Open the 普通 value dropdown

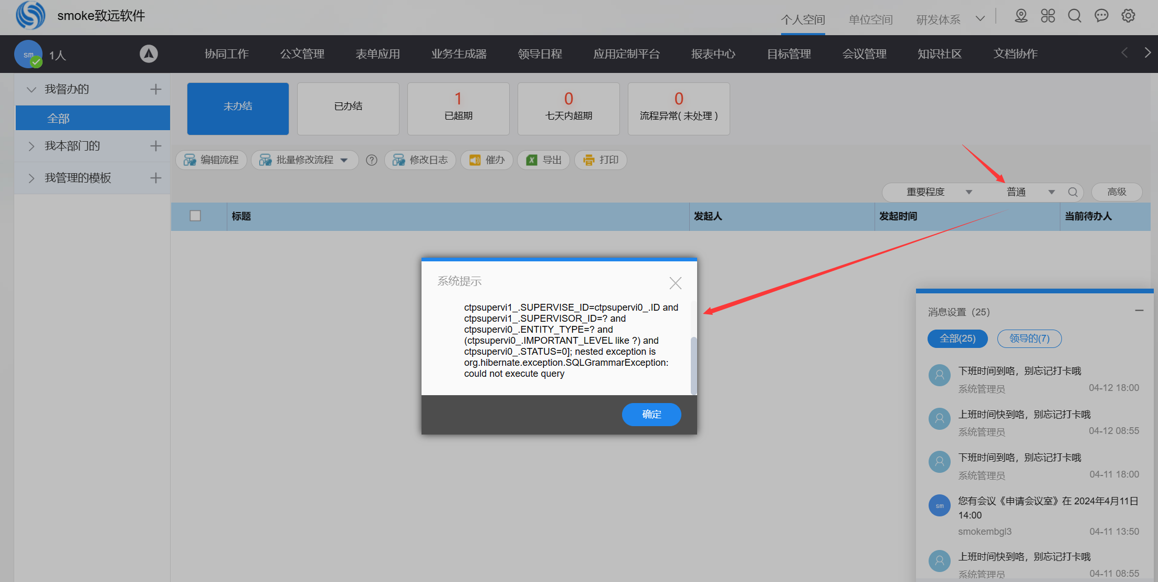tap(1051, 192)
